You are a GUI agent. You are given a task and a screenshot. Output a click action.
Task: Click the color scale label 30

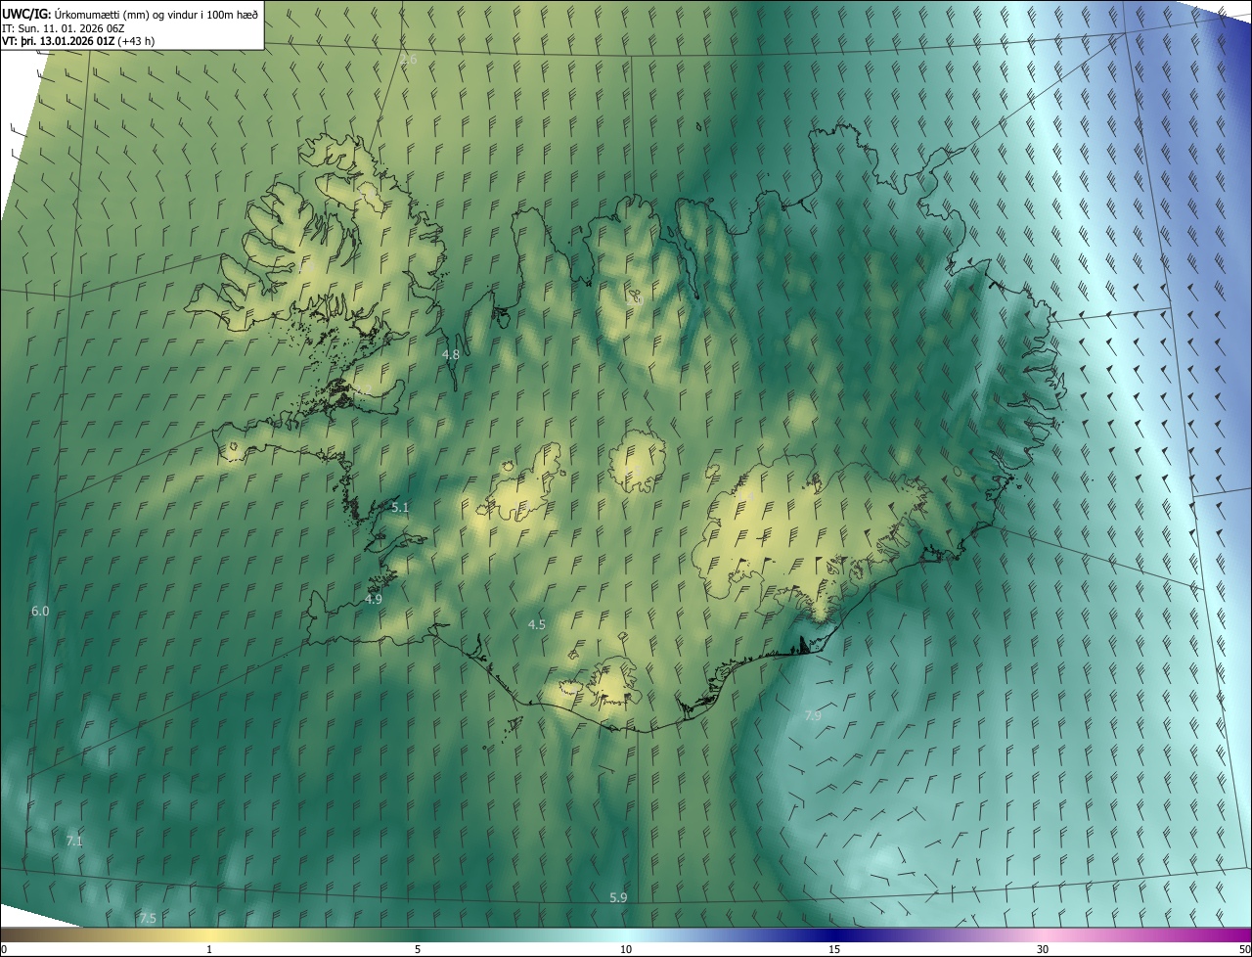point(1043,949)
